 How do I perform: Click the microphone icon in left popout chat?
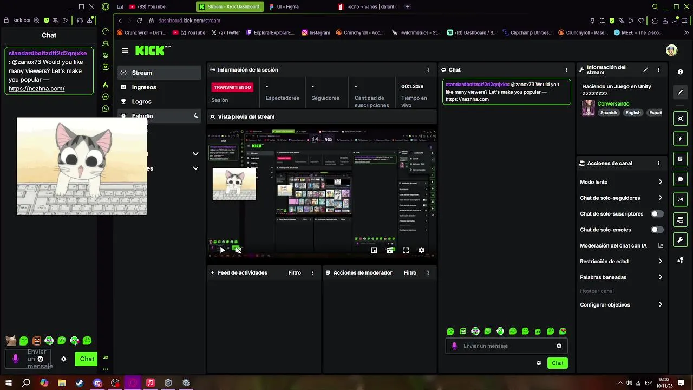(x=16, y=359)
